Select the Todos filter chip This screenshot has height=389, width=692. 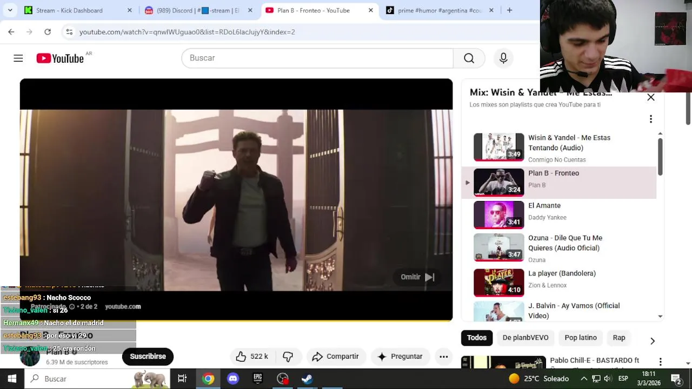[x=477, y=338]
